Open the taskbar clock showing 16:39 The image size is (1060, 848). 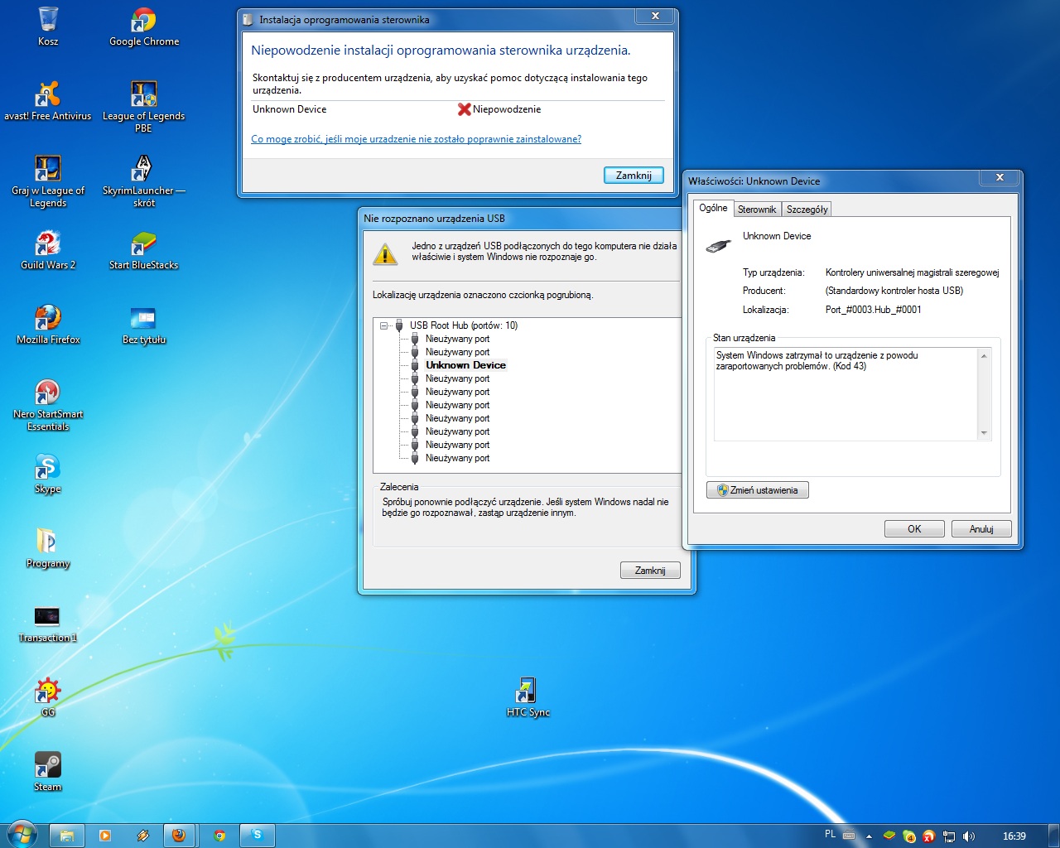1014,836
